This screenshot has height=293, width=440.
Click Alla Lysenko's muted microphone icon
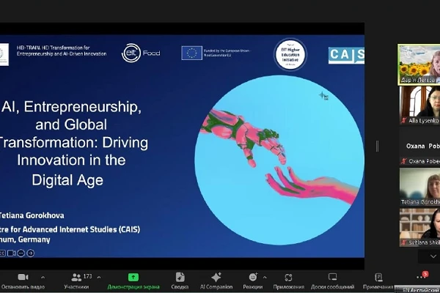point(403,121)
